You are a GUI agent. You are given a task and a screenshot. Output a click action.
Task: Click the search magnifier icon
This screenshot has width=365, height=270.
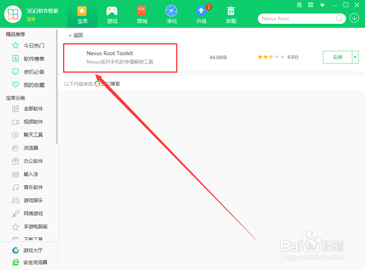pos(339,19)
